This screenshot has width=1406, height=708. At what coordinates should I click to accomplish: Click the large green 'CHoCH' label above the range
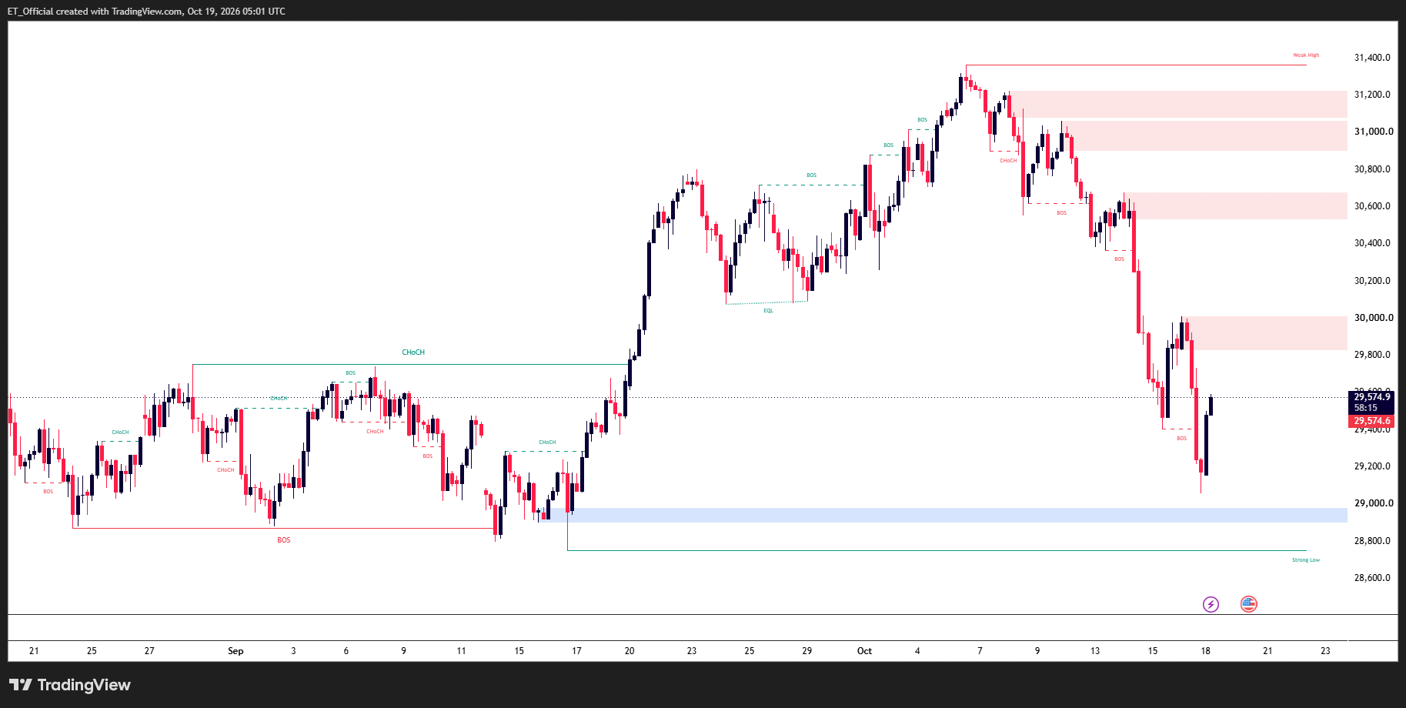click(413, 352)
